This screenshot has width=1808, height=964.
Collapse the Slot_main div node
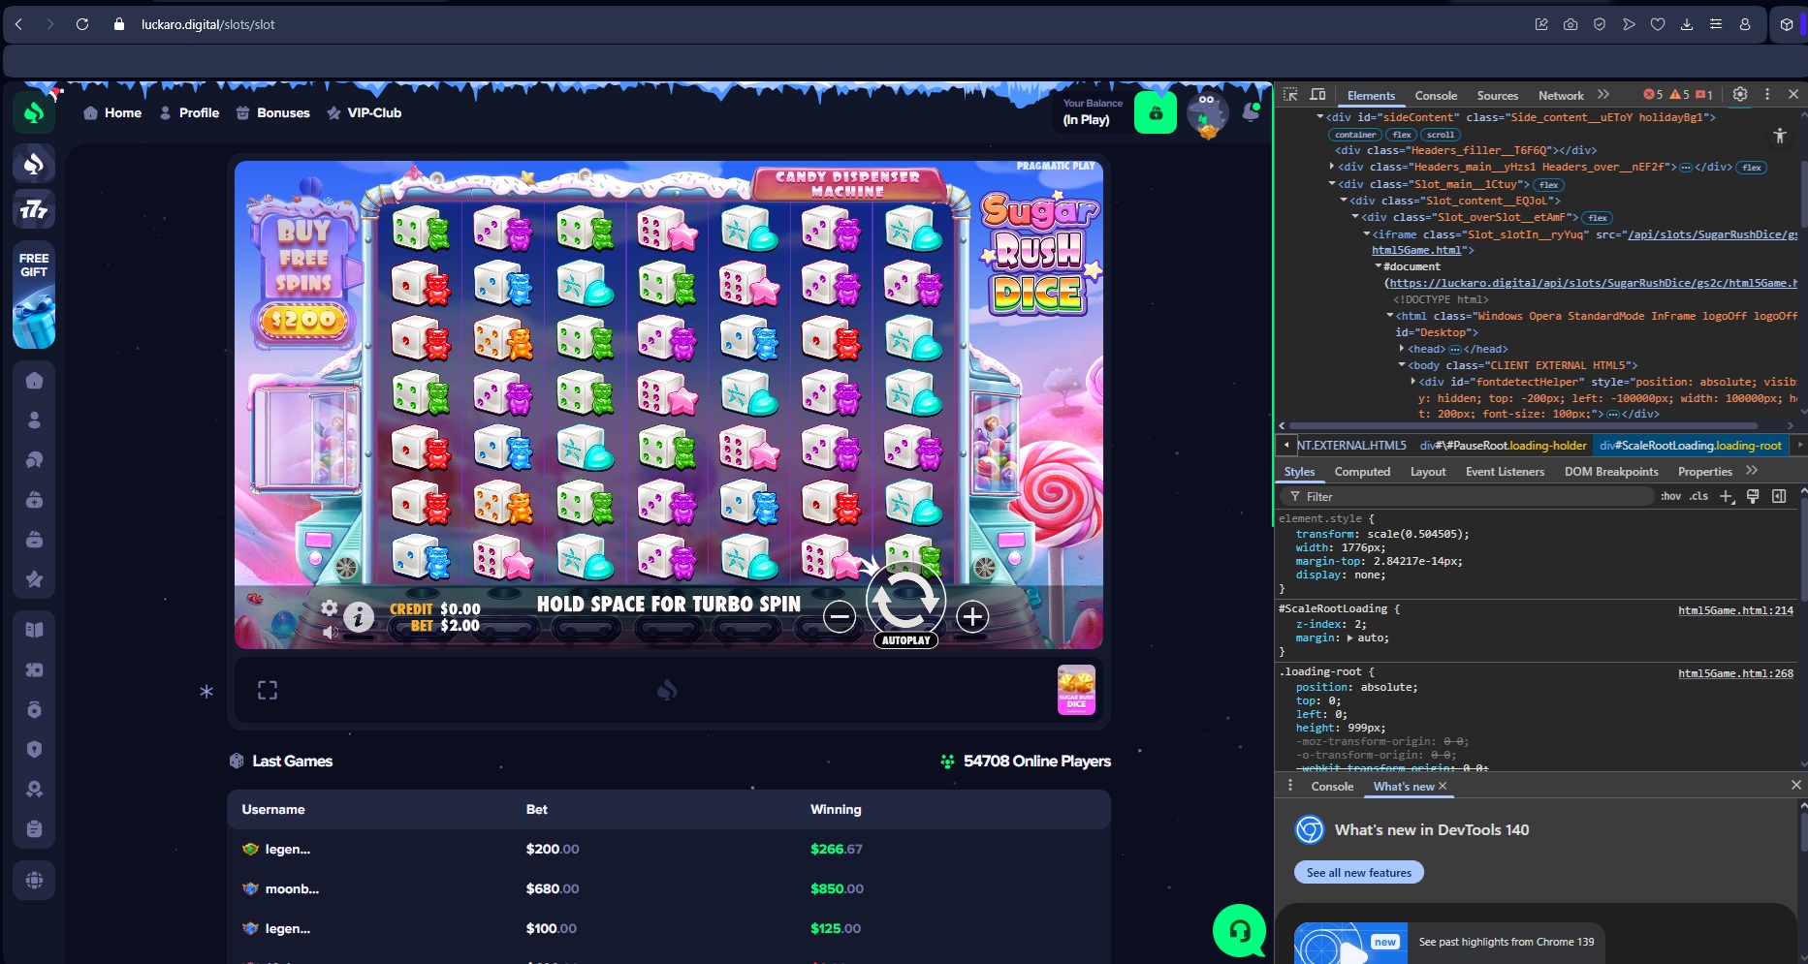[1332, 184]
